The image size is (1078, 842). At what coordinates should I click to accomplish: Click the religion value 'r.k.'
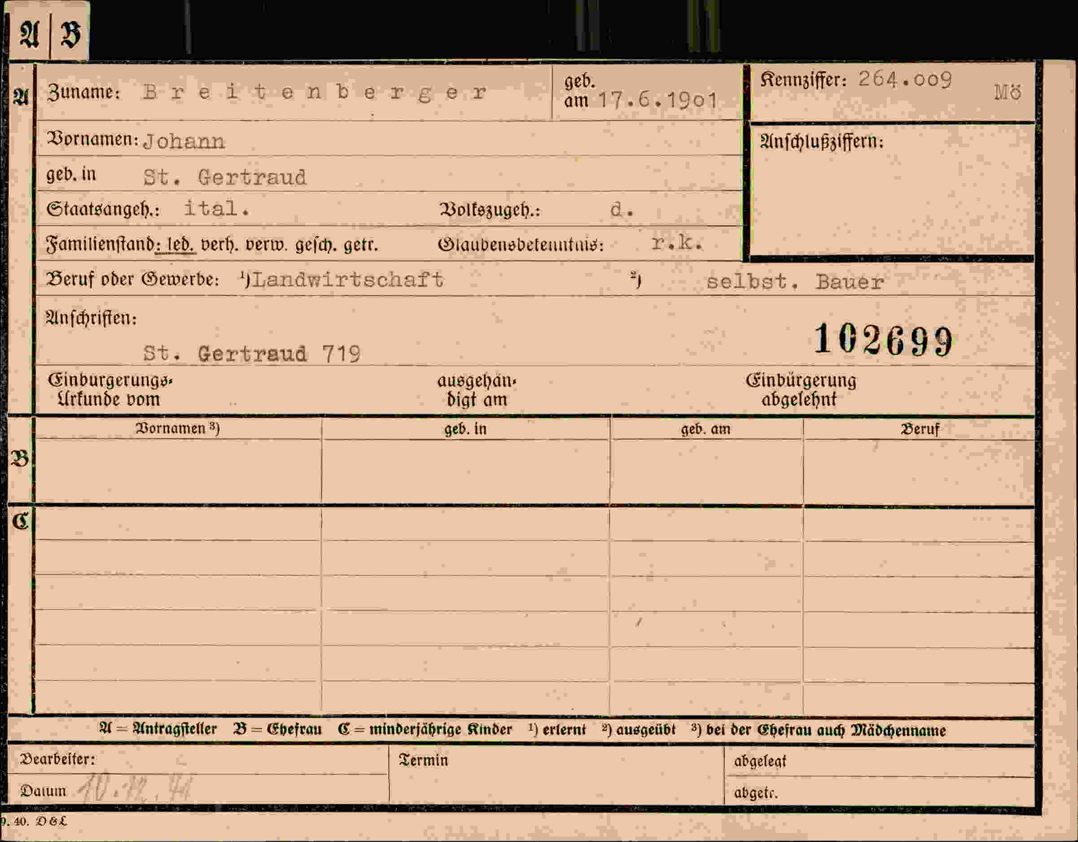[677, 242]
